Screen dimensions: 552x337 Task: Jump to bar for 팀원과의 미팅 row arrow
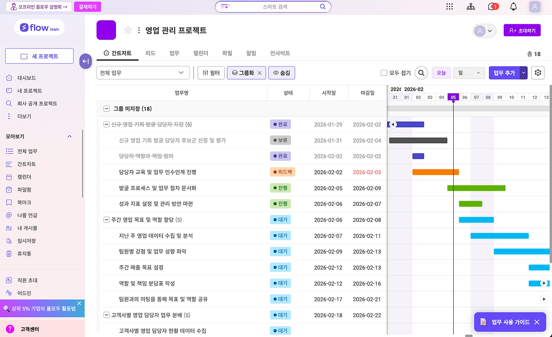click(544, 299)
